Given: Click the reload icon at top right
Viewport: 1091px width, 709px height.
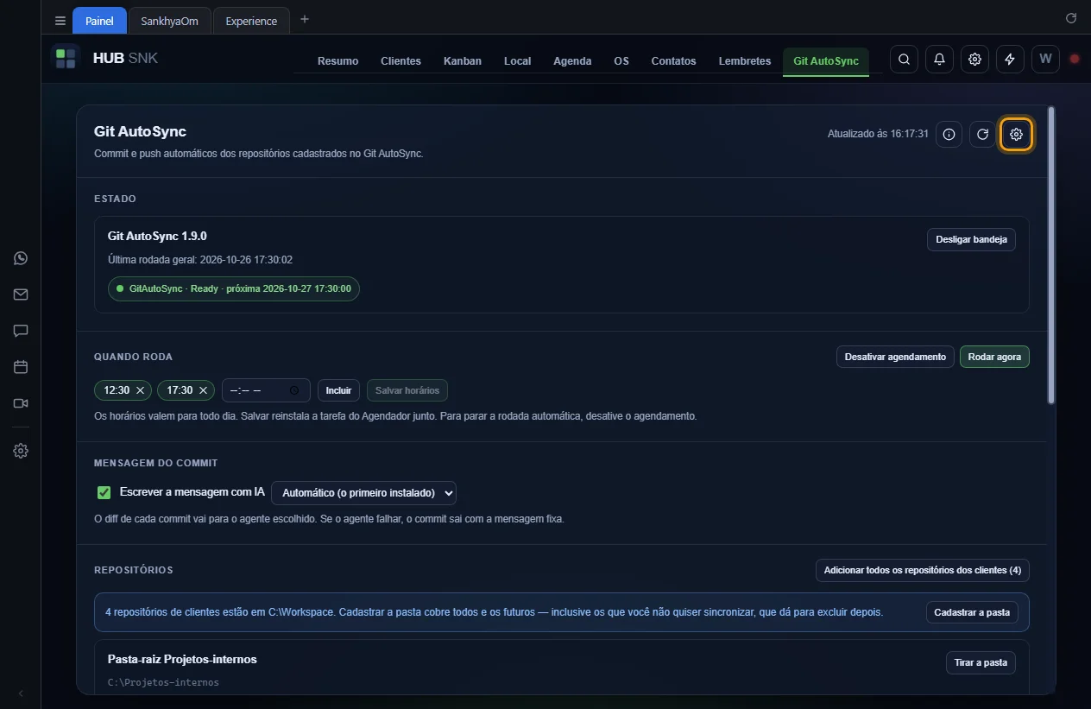Looking at the screenshot, I should click(x=1071, y=18).
